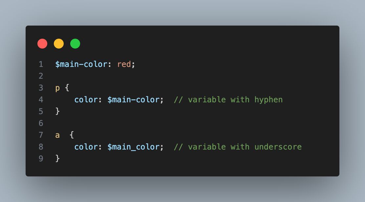Click the $main-color declaration on line 1
Image resolution: width=365 pixels, height=202 pixels.
point(81,64)
